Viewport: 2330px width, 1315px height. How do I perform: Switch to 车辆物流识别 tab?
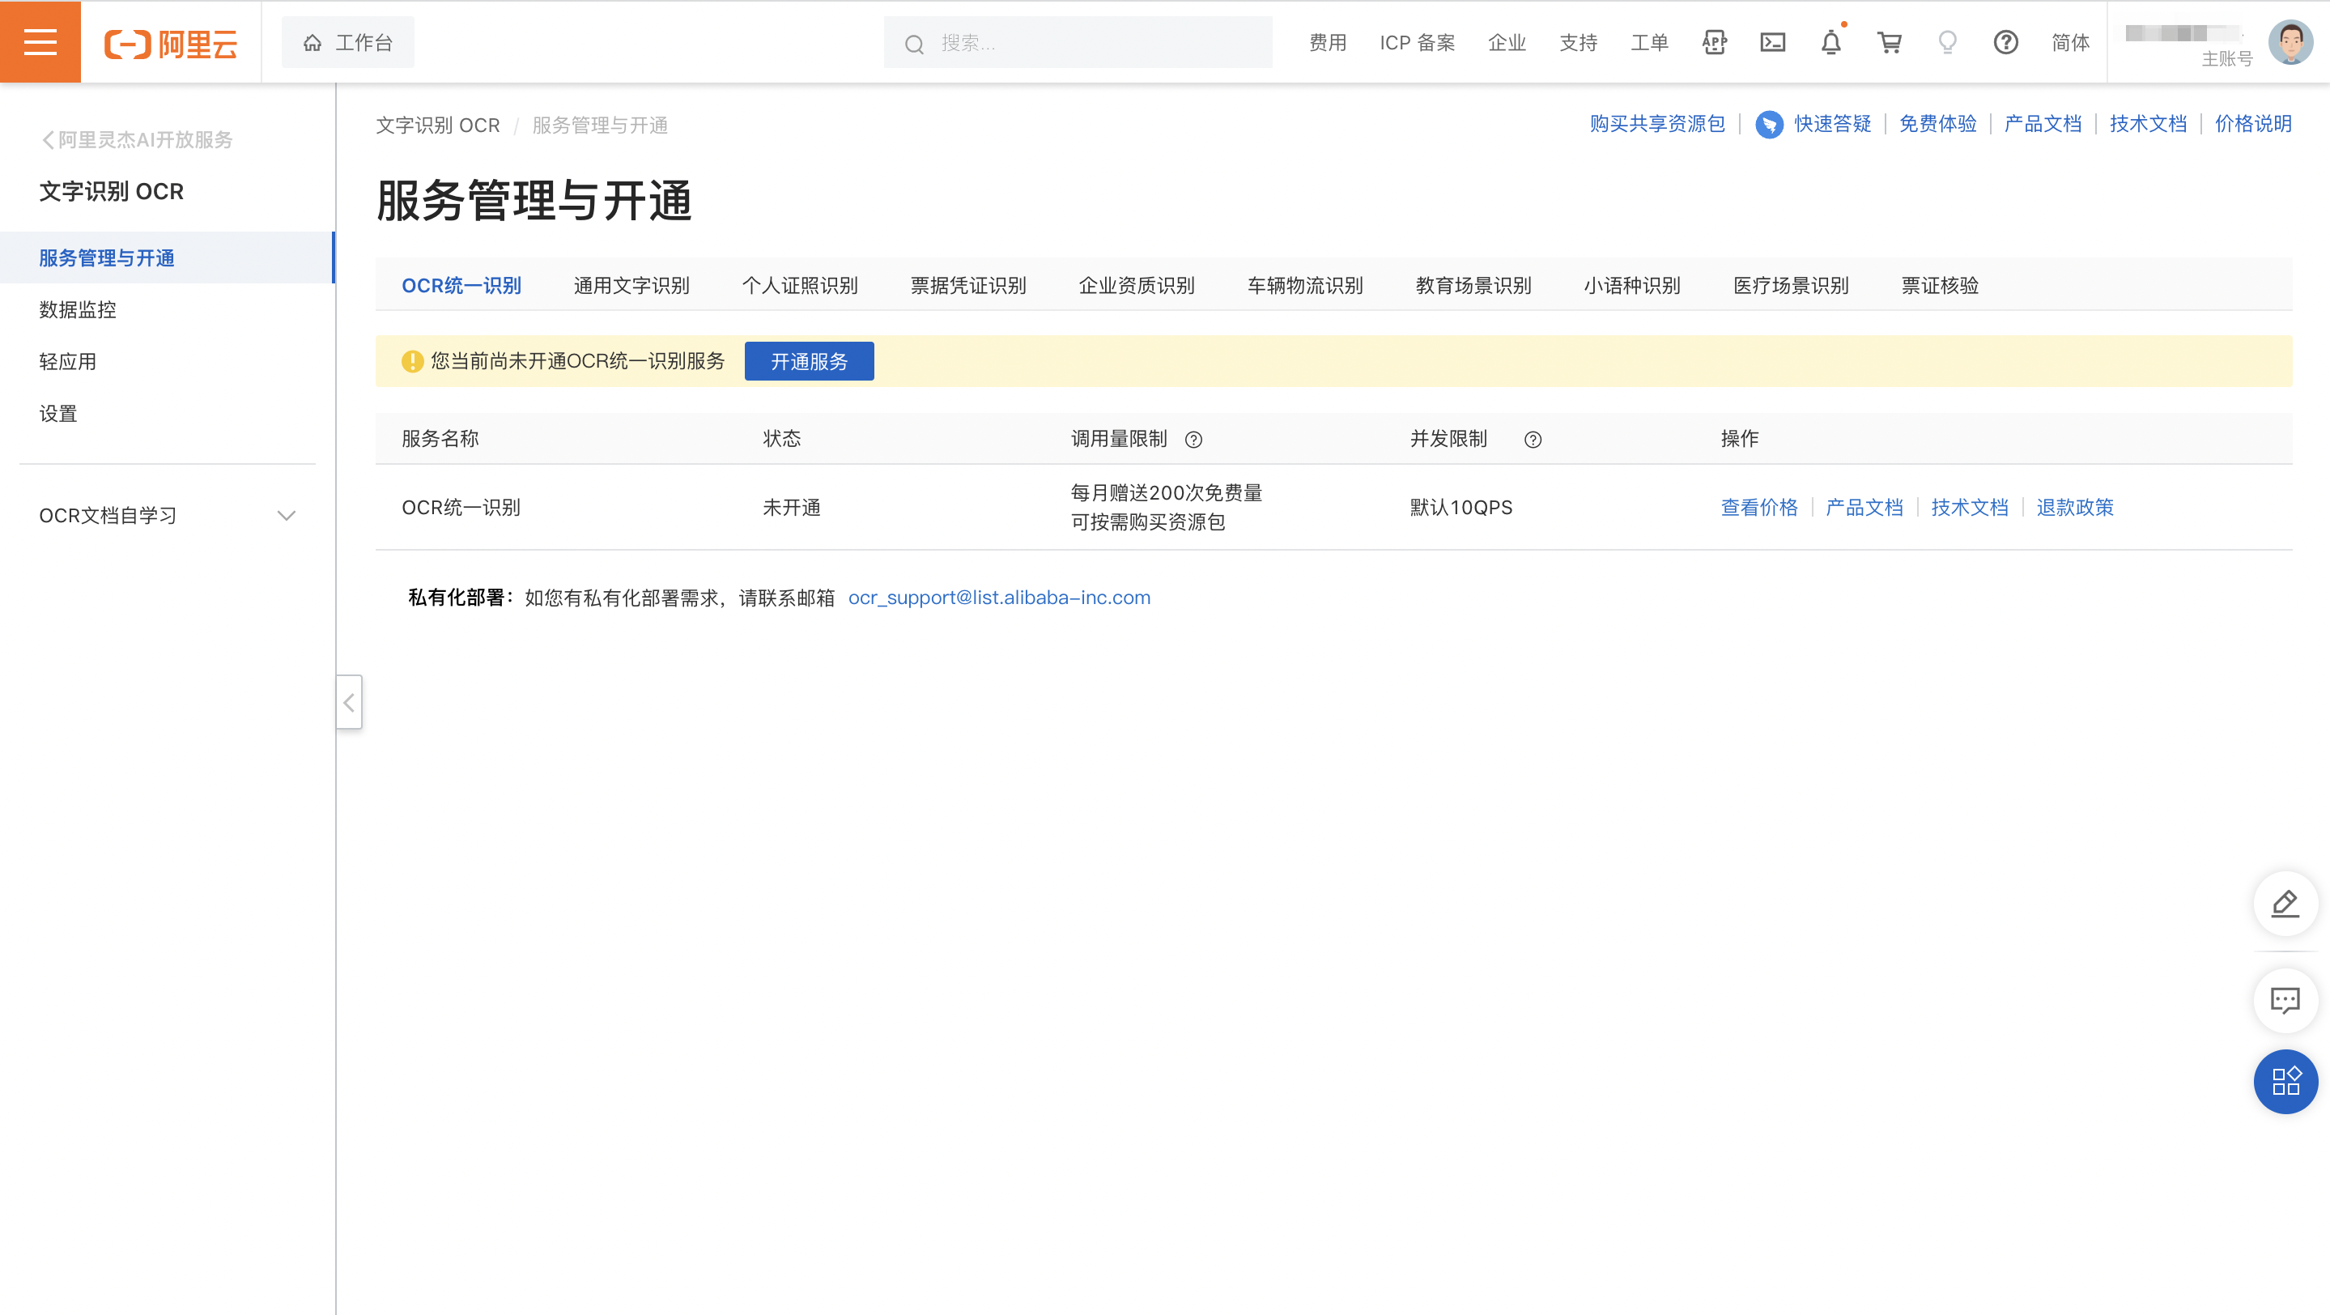[x=1304, y=285]
